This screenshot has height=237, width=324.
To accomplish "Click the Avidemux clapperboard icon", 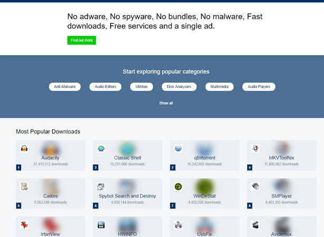I will [x=255, y=225].
